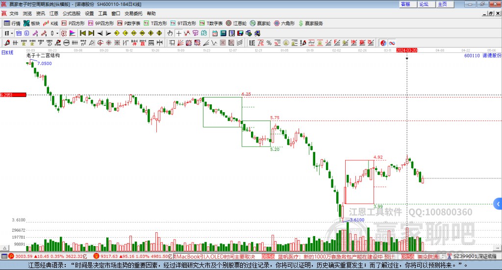The image size is (502, 270).
Task: Open the dropdown arrow beside candle-style icon
Action: coord(57,33)
